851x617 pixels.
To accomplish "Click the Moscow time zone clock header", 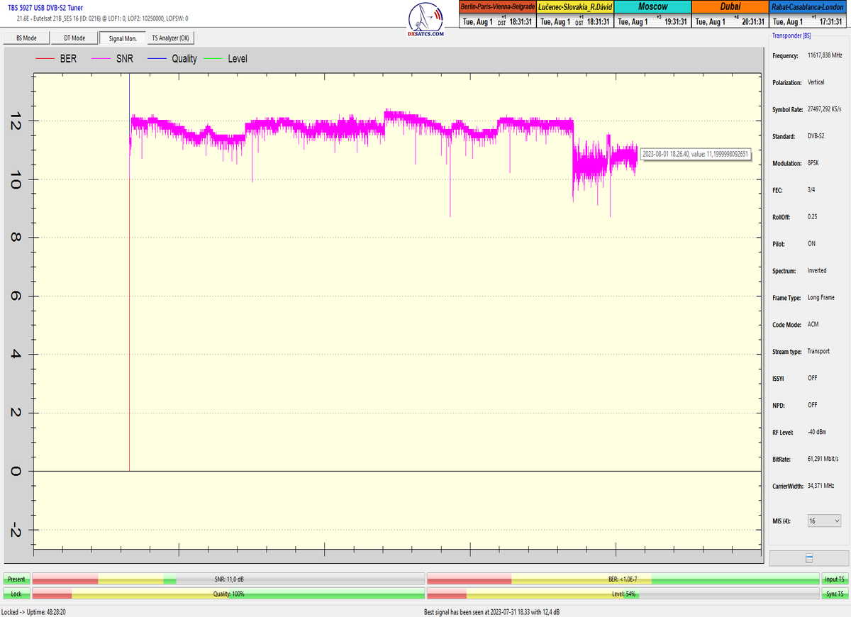I will coord(652,6).
